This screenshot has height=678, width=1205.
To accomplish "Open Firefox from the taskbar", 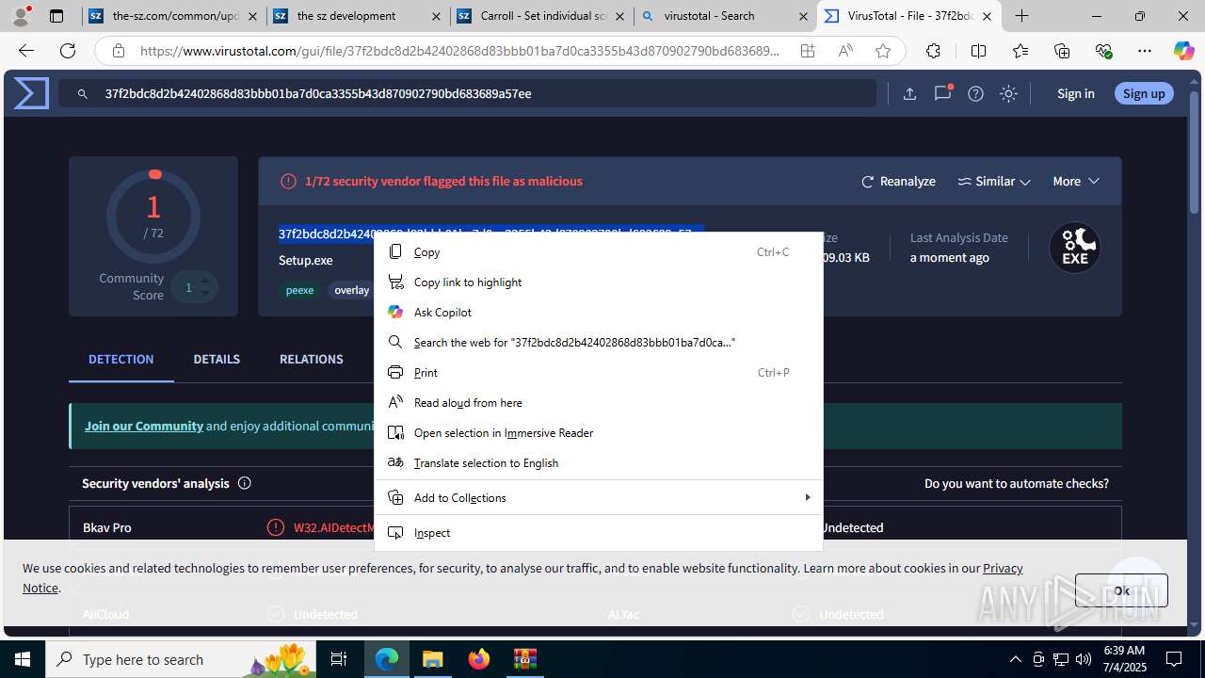I will coord(479,659).
